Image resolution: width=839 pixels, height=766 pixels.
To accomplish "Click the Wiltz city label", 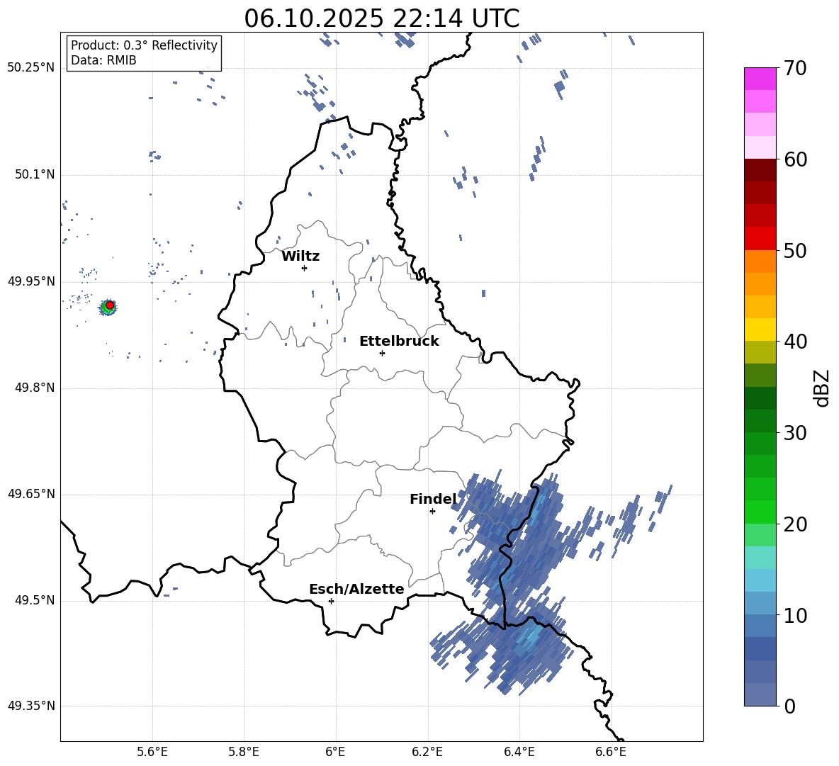I will point(300,257).
